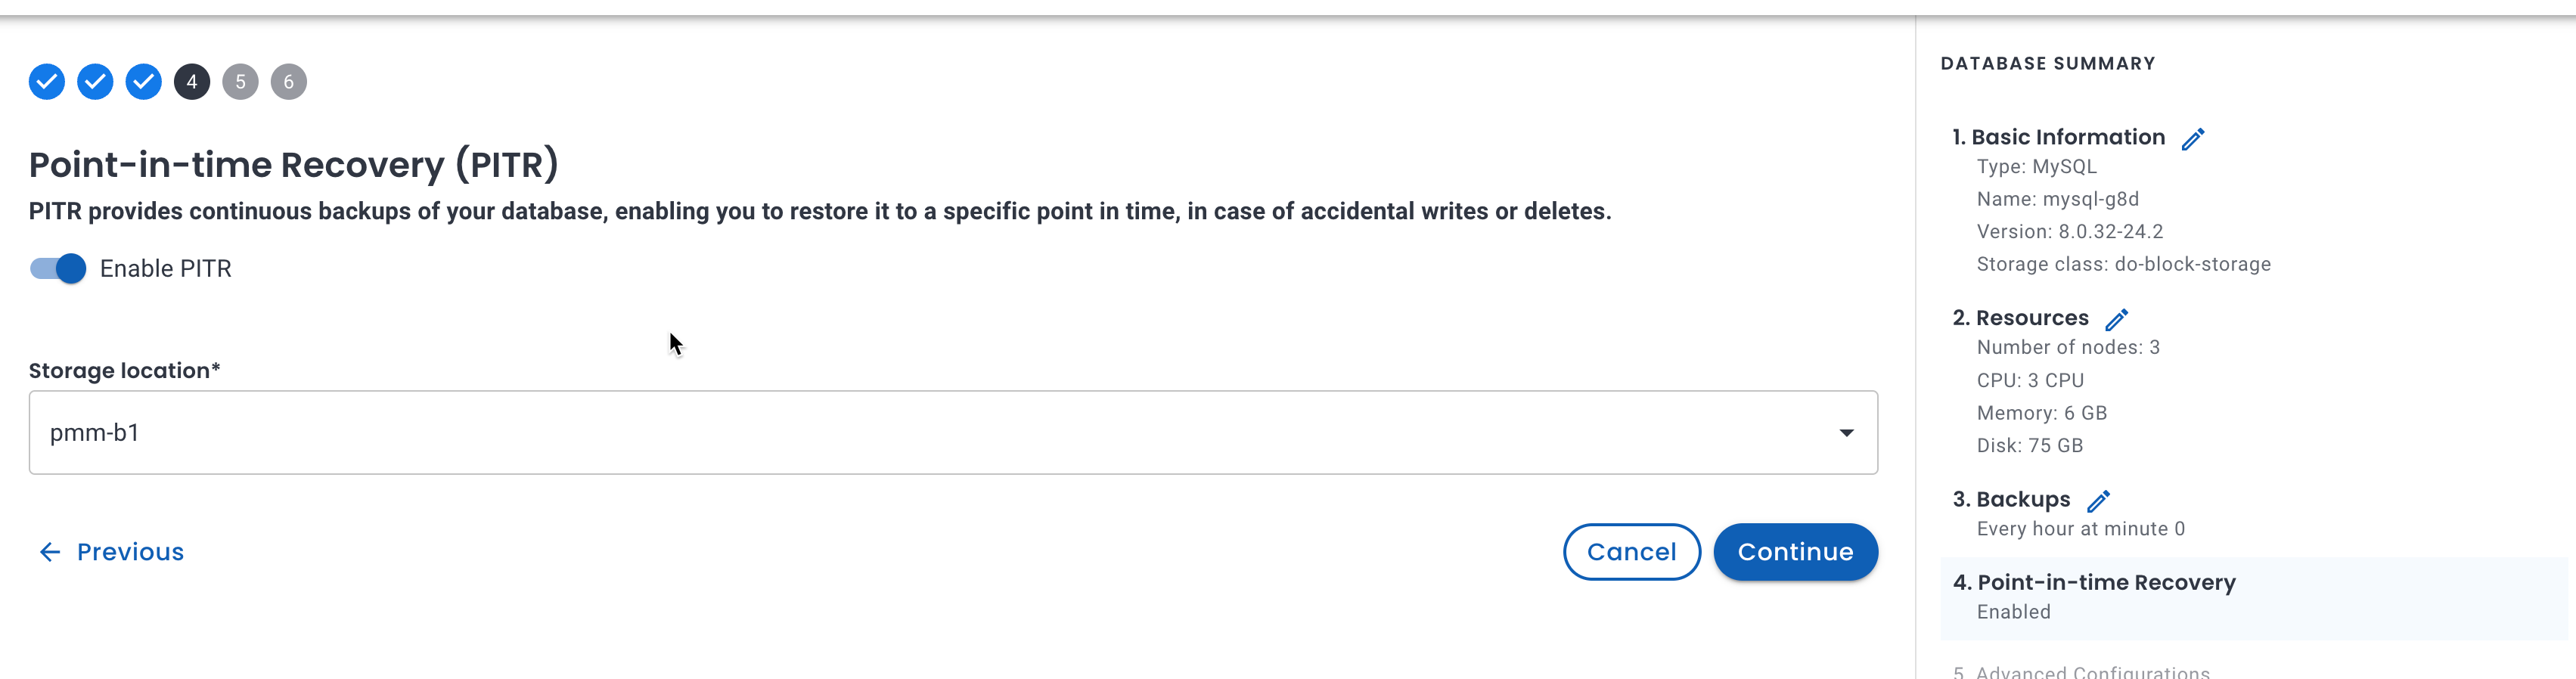
Task: Click the back arrow beside Previous
Action: [50, 552]
